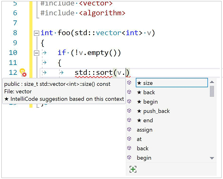The width and height of the screenshot is (223, 179).
Task: Click the method cube icon beside size
Action: 129,83
